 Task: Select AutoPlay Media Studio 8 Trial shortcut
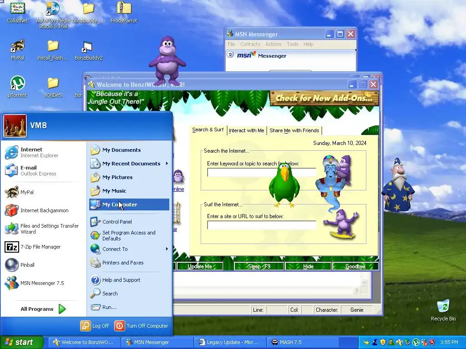[53, 15]
